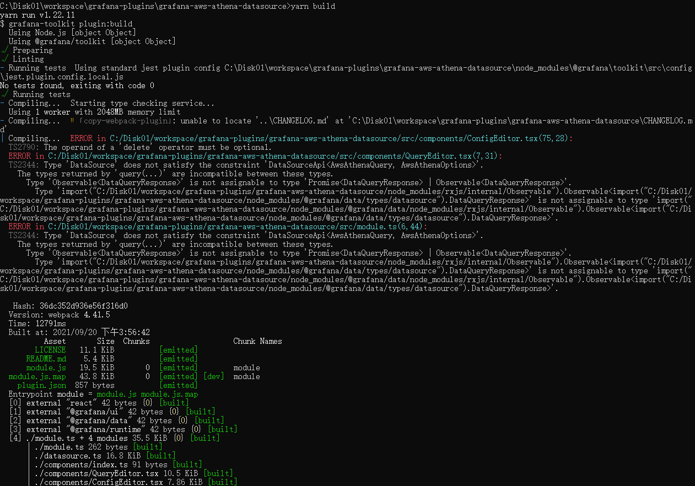
Task: Select the TS2790 delete operator error line
Action: pyautogui.click(x=140, y=147)
